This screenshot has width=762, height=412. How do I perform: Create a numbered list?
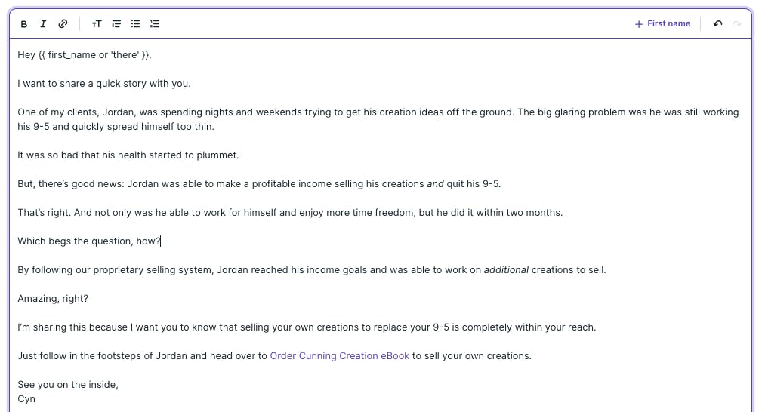pos(155,24)
